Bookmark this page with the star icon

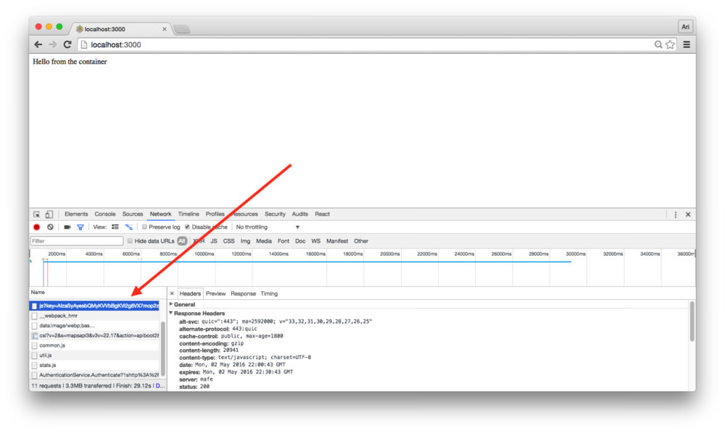tap(670, 45)
